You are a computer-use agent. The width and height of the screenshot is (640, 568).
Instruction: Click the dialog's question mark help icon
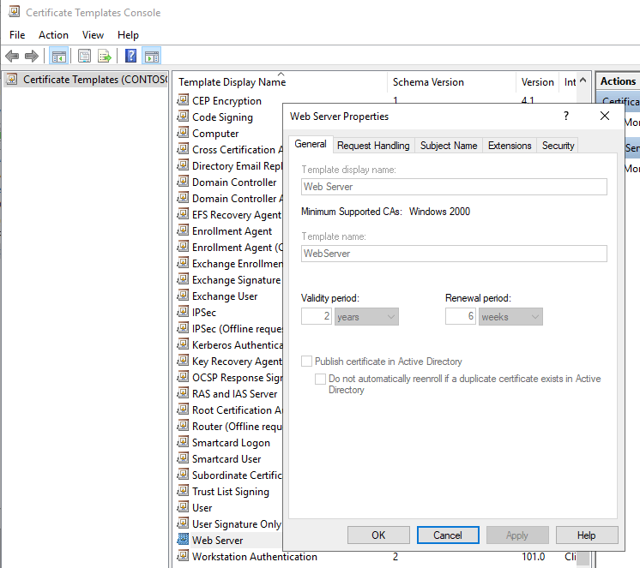[566, 117]
